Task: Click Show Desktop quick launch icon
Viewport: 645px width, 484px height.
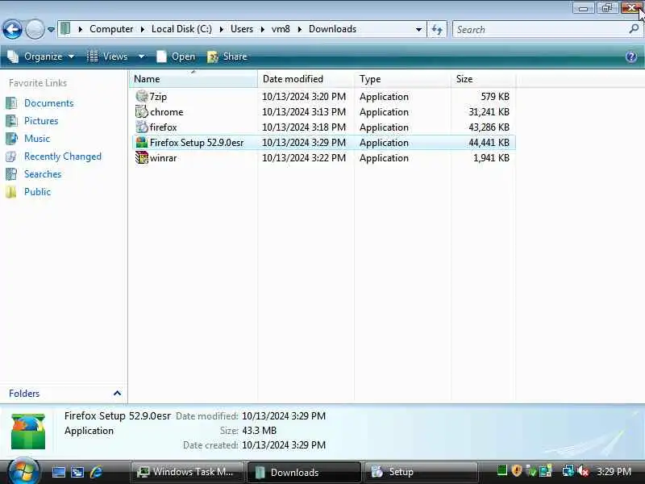Action: (58, 472)
